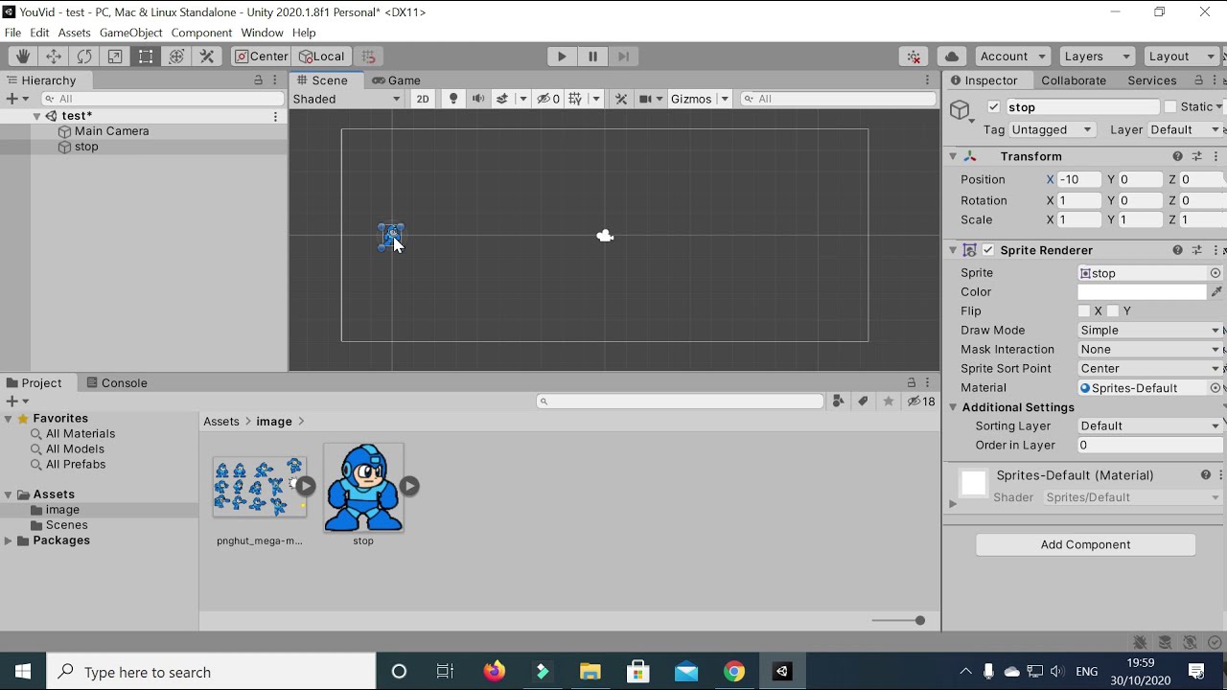This screenshot has width=1227, height=690.
Task: Click the Step frame button
Action: (623, 57)
